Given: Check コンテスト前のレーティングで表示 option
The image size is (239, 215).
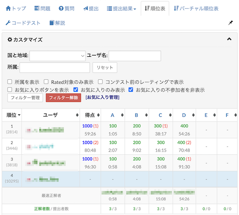Looking at the screenshot, I should coord(100,82).
